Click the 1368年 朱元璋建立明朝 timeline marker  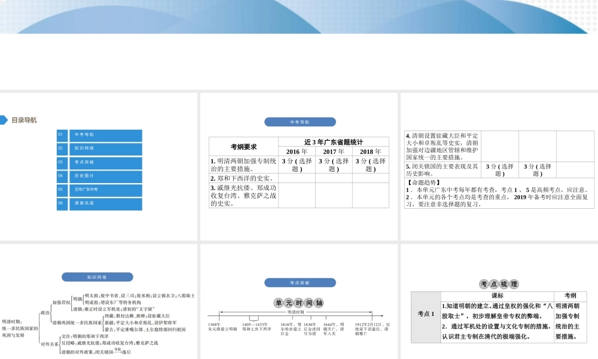222,327
